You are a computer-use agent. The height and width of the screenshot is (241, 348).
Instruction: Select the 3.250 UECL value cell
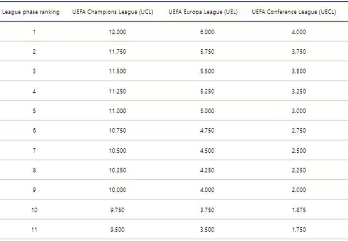click(299, 91)
